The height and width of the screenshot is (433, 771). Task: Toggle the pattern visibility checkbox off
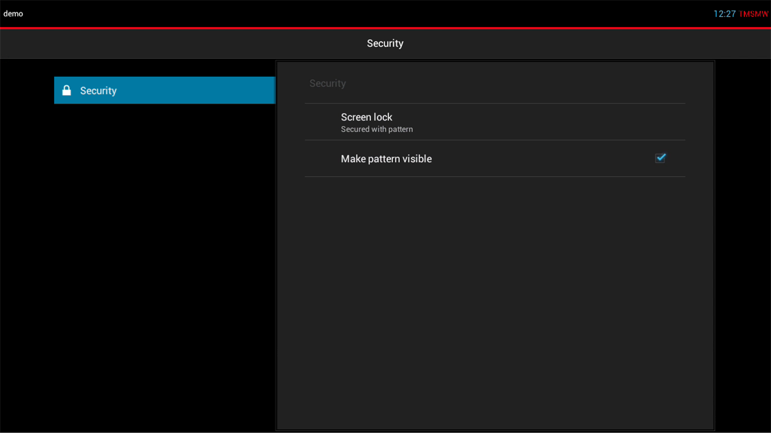[660, 158]
